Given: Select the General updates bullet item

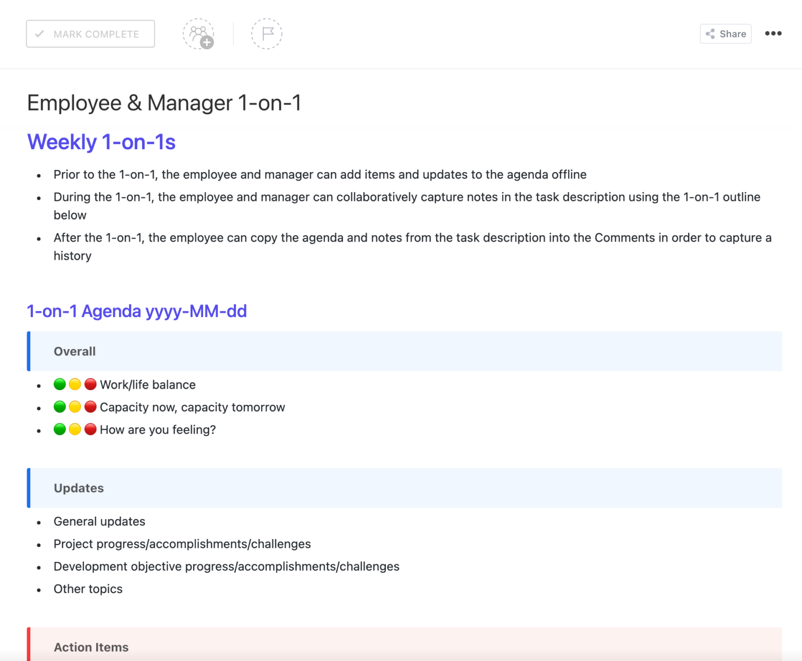Looking at the screenshot, I should tap(99, 521).
